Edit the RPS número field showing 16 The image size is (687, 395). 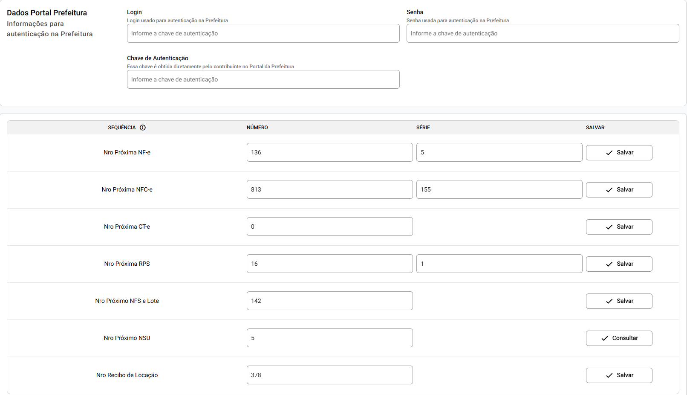pos(329,264)
